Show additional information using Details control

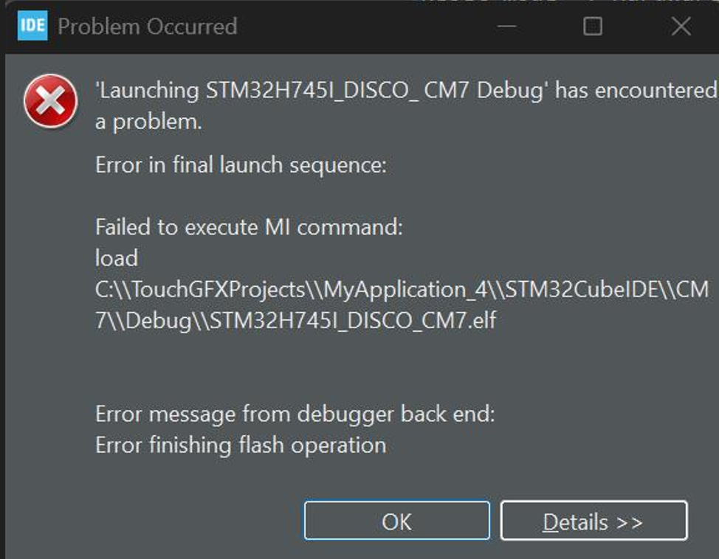coord(594,521)
